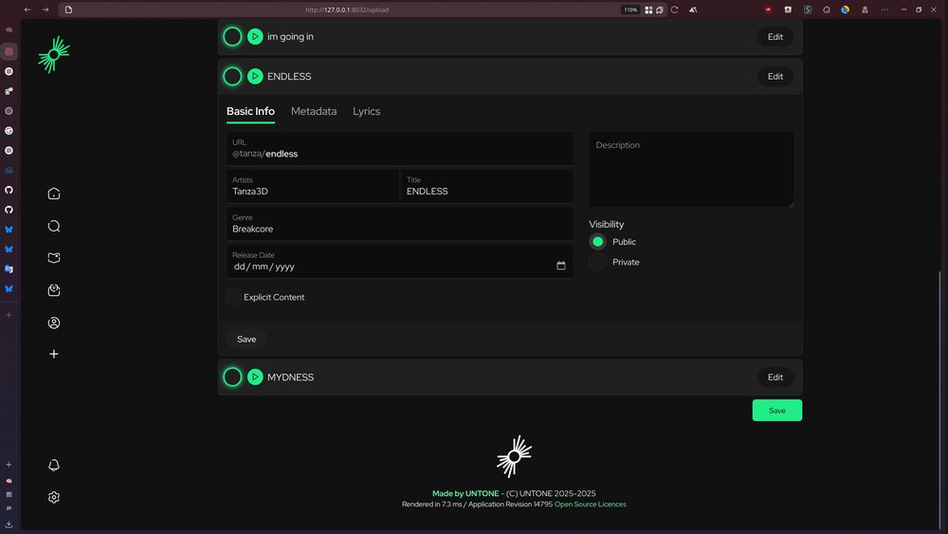The width and height of the screenshot is (948, 534).
Task: Click the 'im going in' track title
Action: point(290,37)
